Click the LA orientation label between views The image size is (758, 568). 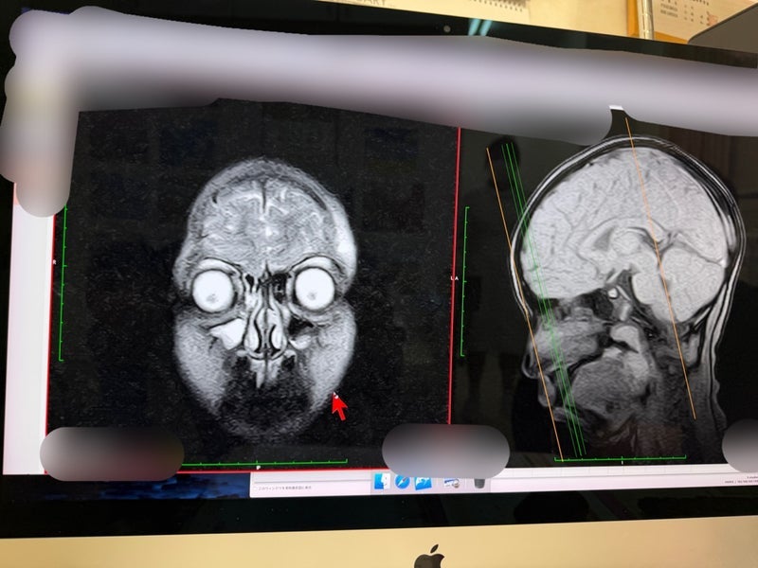pyautogui.click(x=455, y=278)
